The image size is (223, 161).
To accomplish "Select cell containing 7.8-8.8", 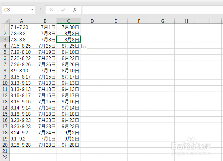I will (x=21, y=39).
